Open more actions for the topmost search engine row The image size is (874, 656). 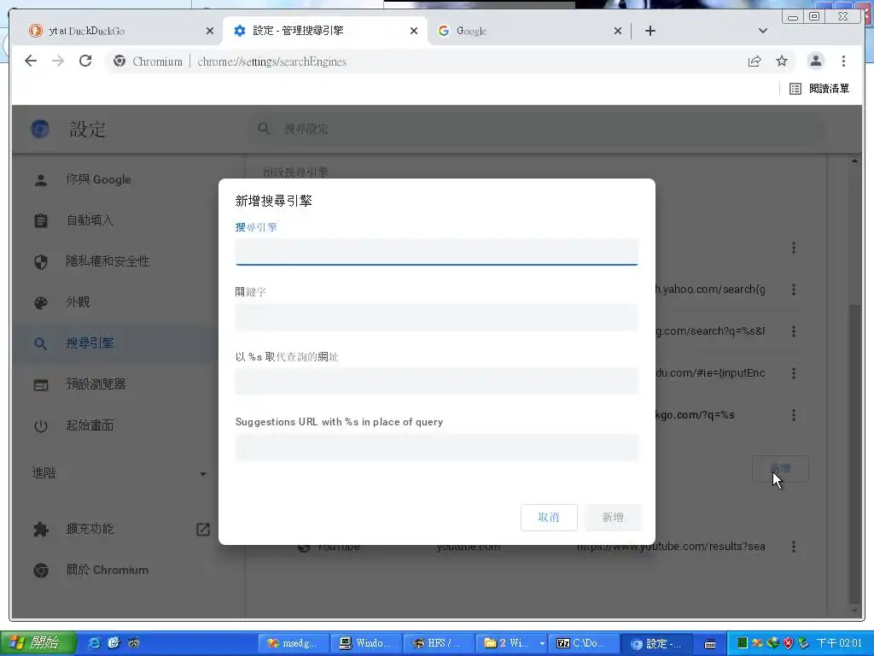[794, 248]
